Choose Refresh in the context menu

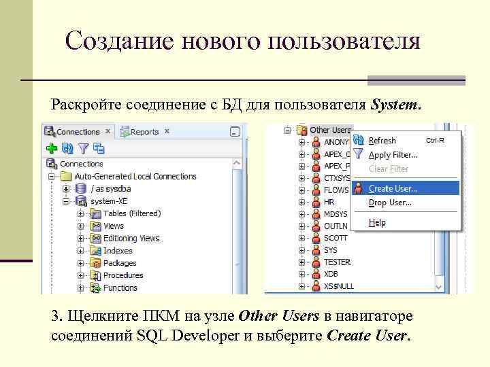click(406, 141)
